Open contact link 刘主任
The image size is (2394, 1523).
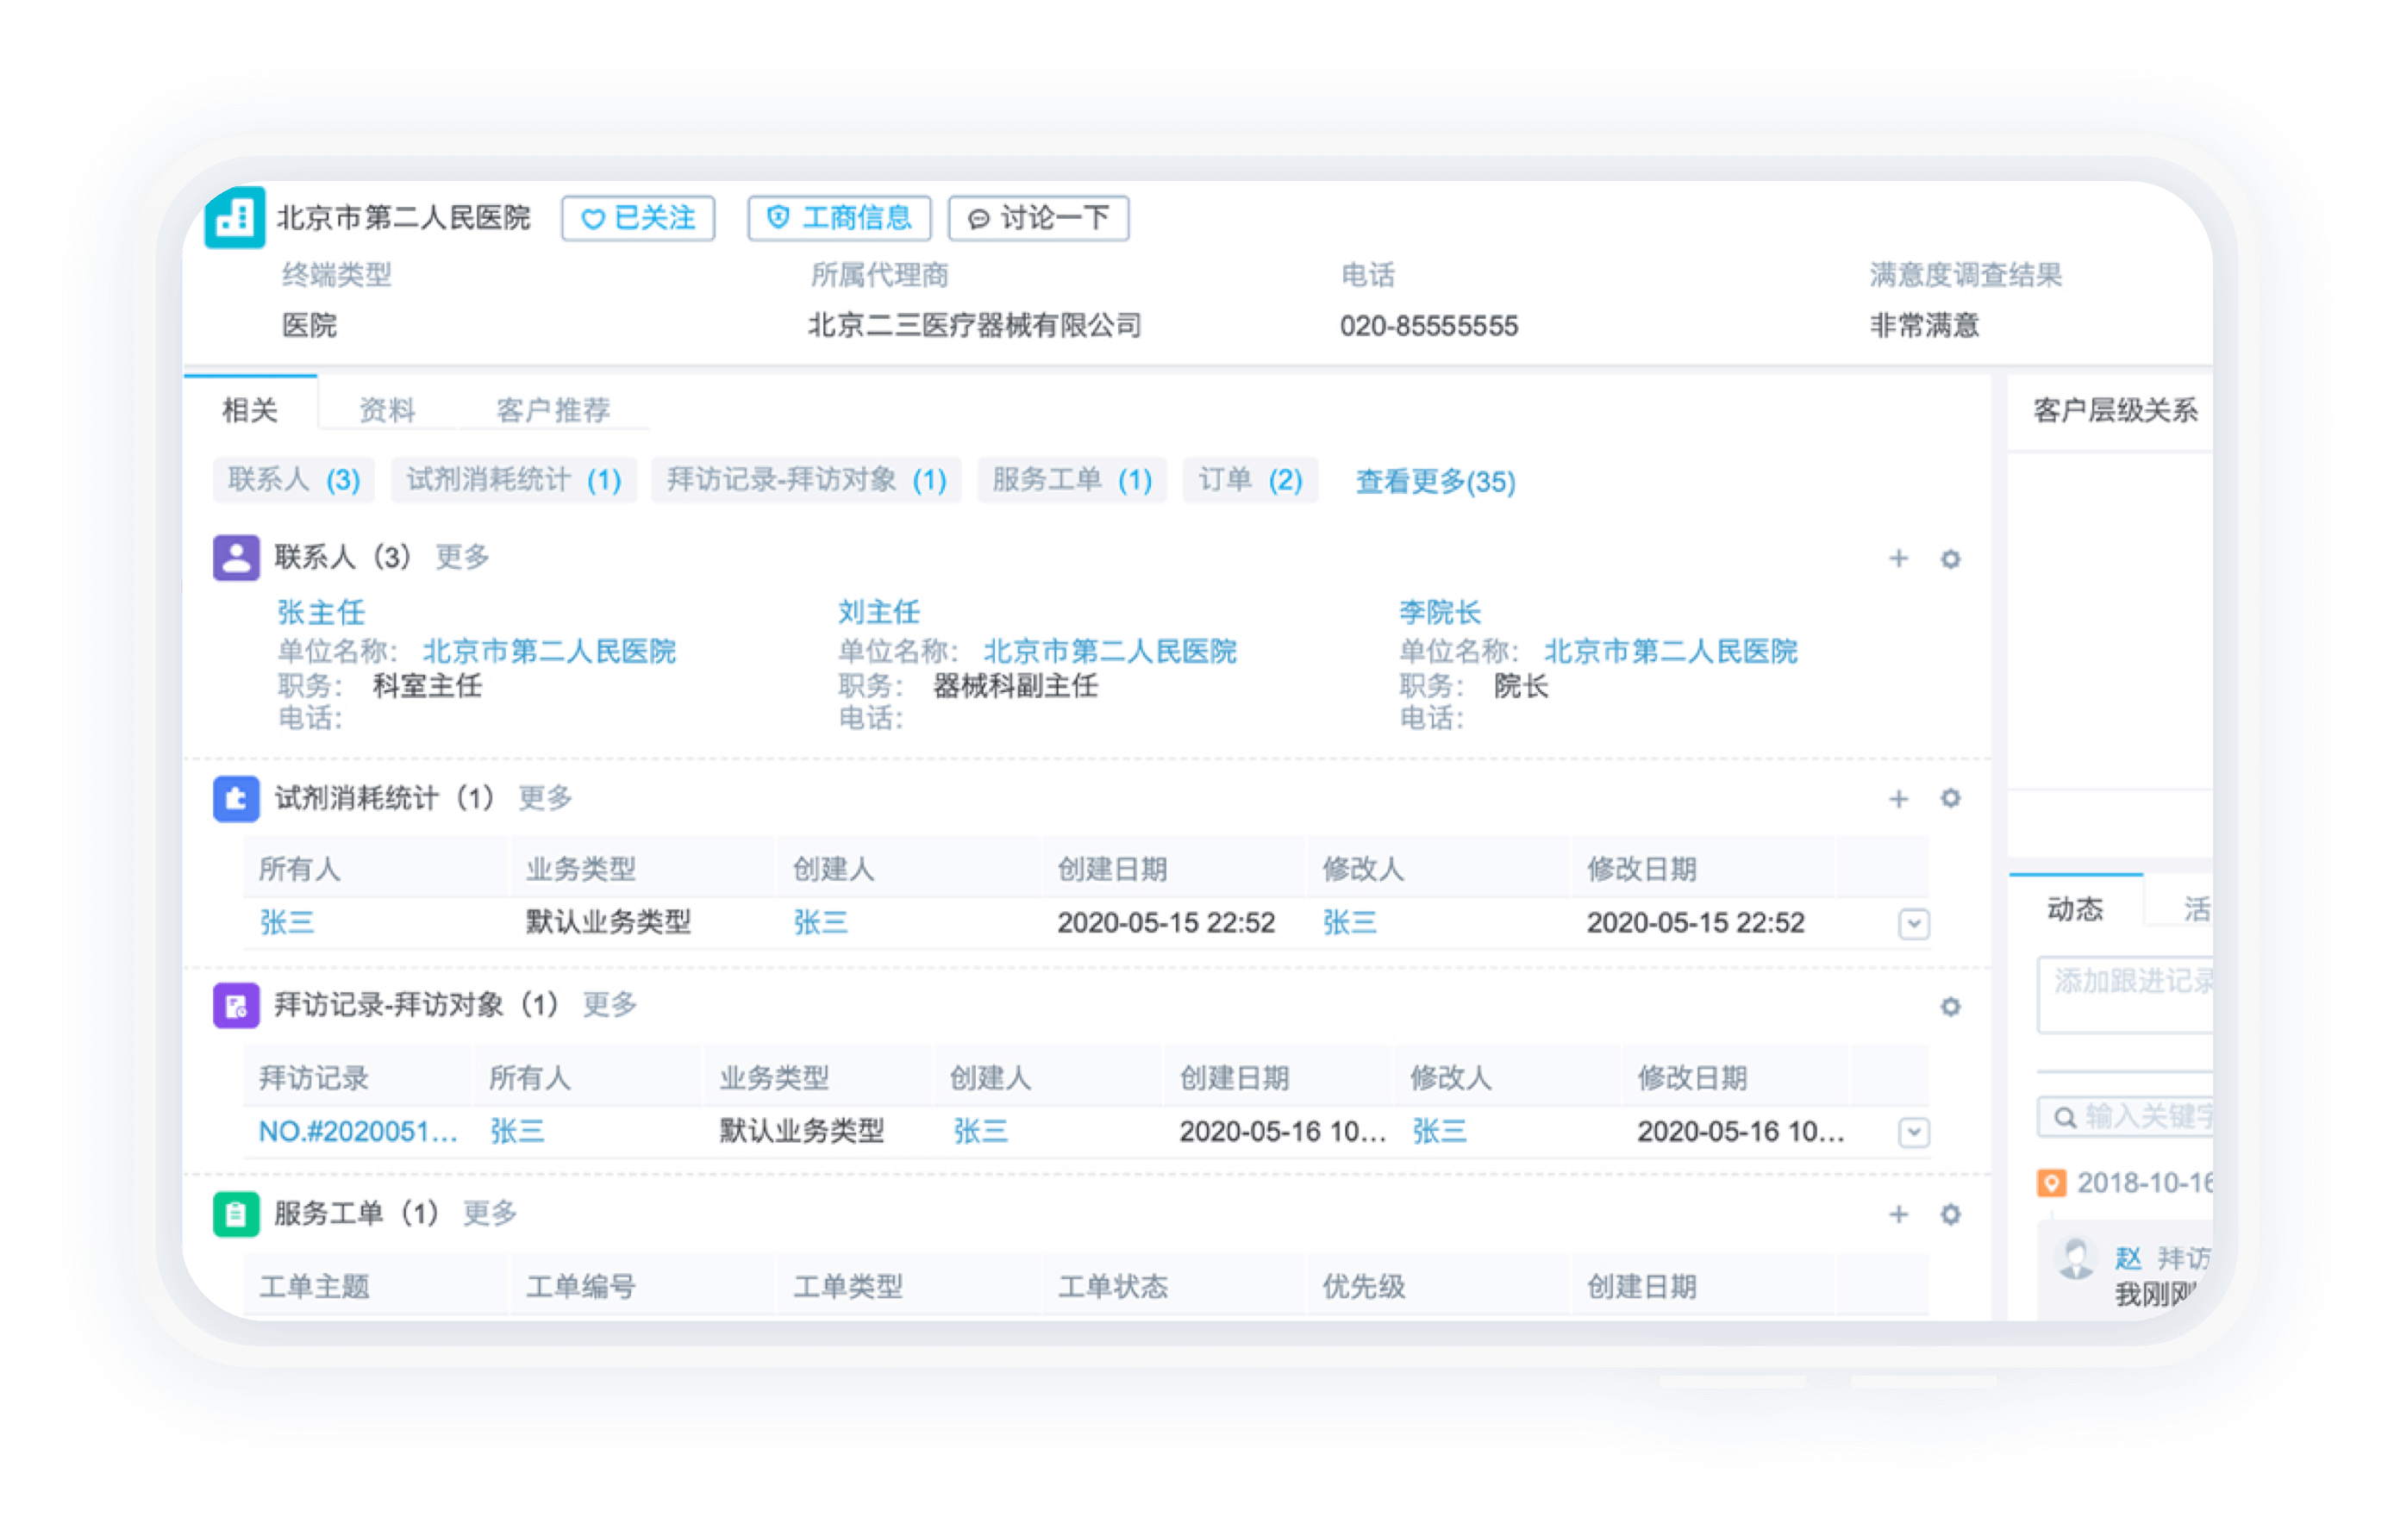coord(878,611)
